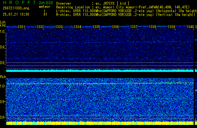
Task: Click the Rch 1.0 kHz axis tick
Action: coord(3,86)
